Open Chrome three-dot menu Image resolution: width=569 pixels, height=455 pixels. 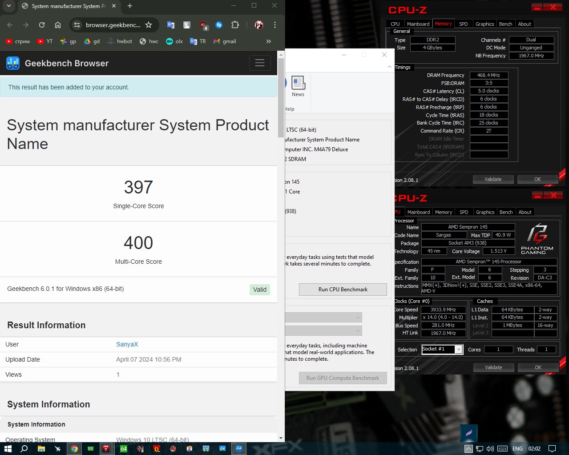pyautogui.click(x=275, y=25)
